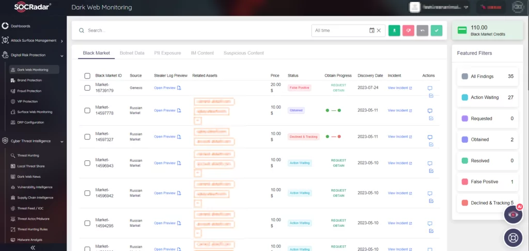Open Threat Feed / IOC in the sidebar
529x251 pixels.
pos(30,208)
